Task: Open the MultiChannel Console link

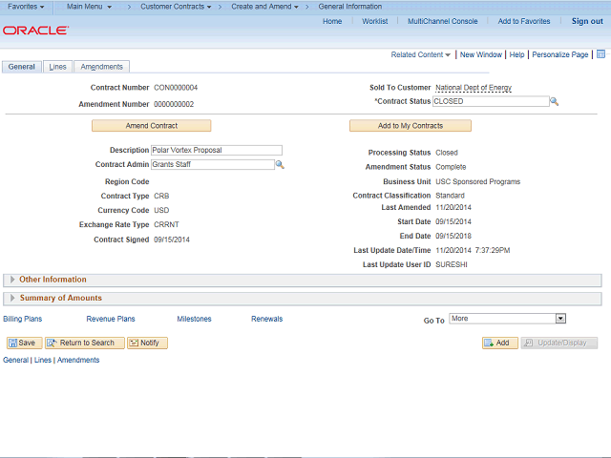Action: click(x=443, y=21)
